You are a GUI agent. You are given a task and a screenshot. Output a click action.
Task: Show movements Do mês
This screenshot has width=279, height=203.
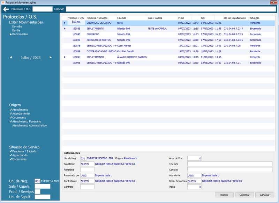tap(17, 27)
